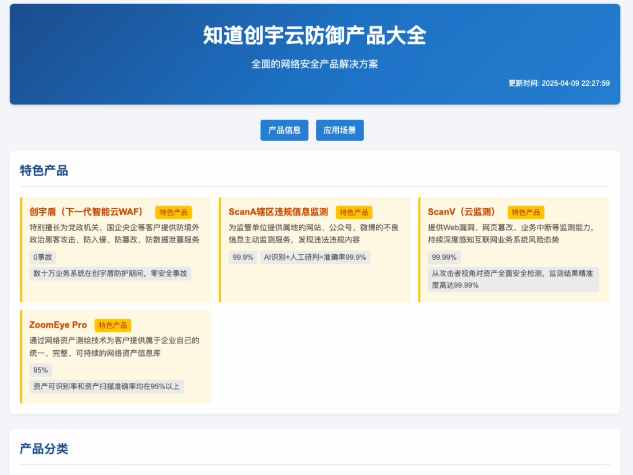Viewport: 633px width, 475px height.
Task: Click the 特色产品 badge beside ZoomEye Pro
Action: [113, 325]
